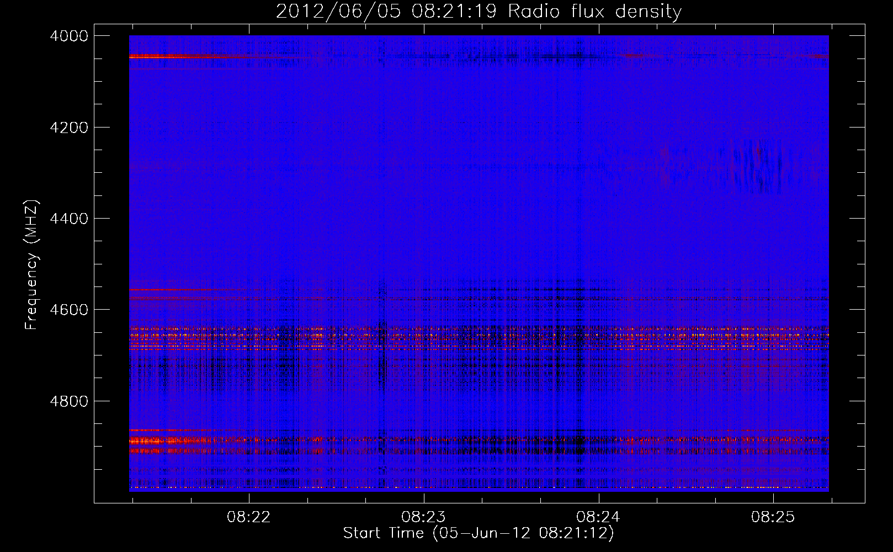Screen dimensions: 893x552
Task: Click the '4600' frequency axis label
Action: tap(69, 310)
